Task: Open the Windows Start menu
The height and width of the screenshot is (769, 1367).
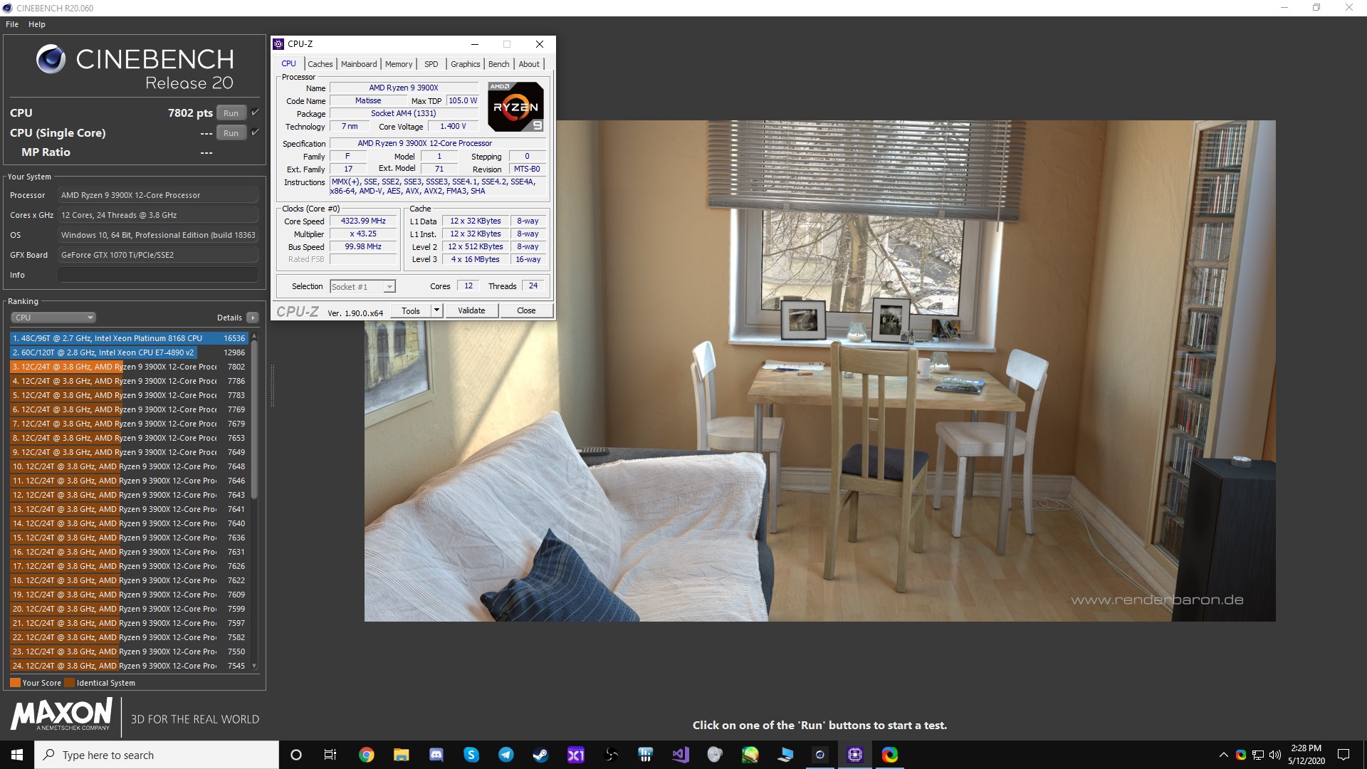Action: tap(17, 755)
